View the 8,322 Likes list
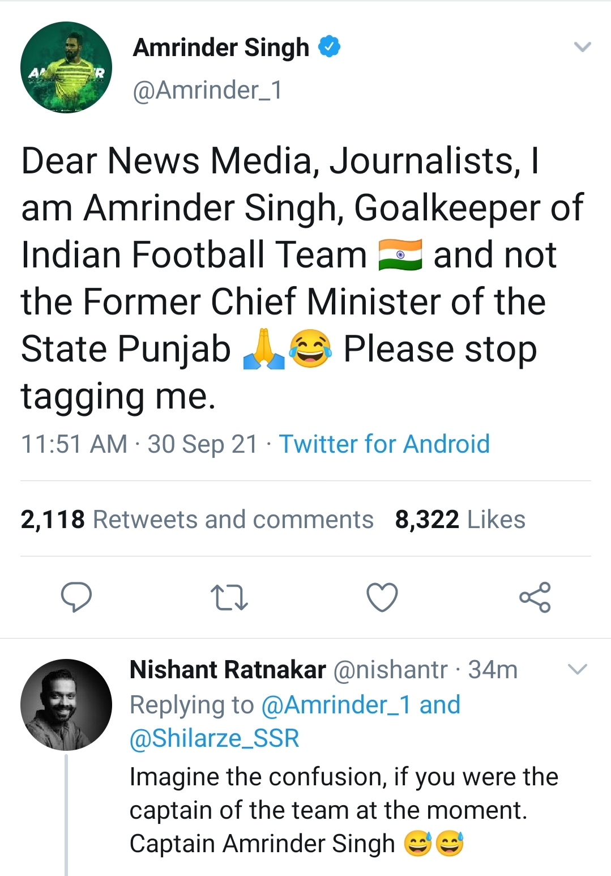611x876 pixels. click(x=460, y=519)
